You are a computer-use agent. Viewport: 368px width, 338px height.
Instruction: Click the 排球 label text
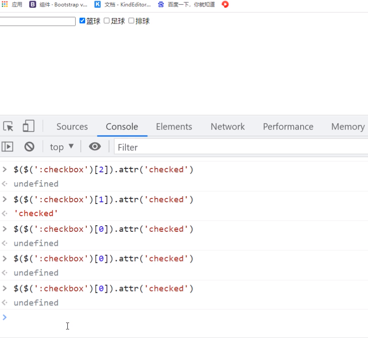[x=143, y=21]
